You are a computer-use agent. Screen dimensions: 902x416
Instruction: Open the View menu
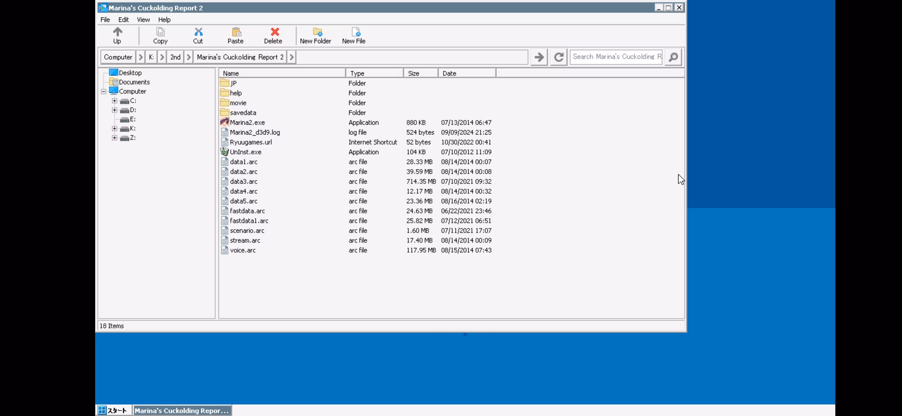143,20
